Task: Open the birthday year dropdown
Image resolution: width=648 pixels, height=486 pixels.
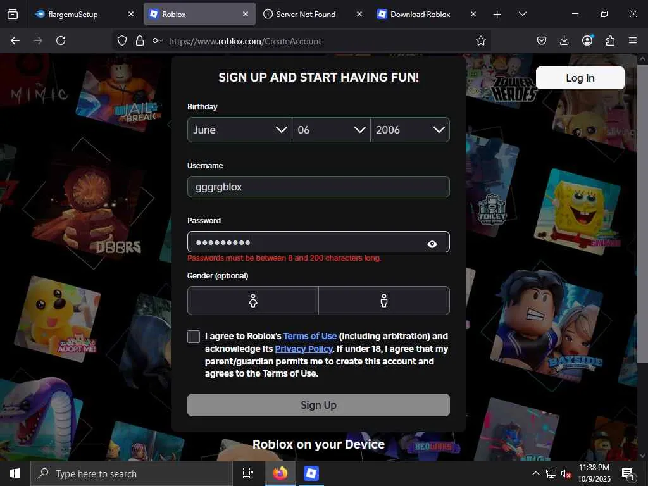Action: (x=410, y=130)
